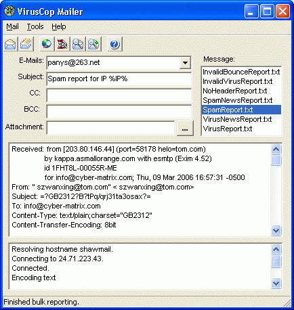The image size is (294, 310).
Task: Click the header pane scrollbar thumb
Action: tap(276, 160)
